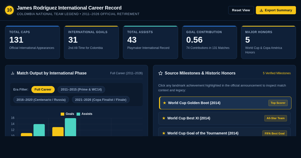Click the star icon on World Cup Best XI

pyautogui.click(x=164, y=118)
